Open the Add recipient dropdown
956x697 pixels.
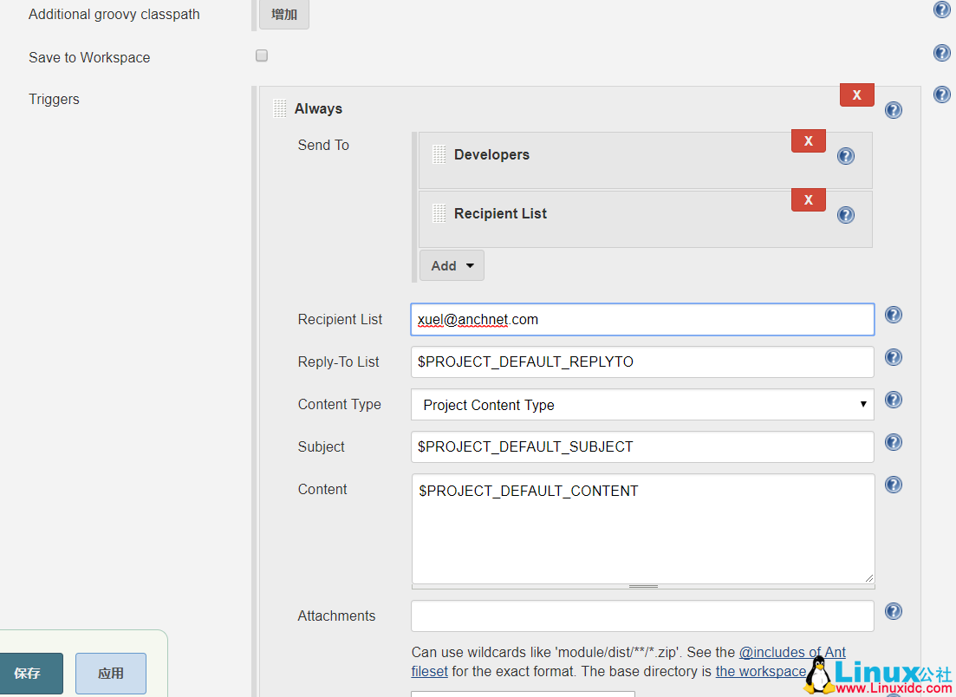[x=451, y=265]
